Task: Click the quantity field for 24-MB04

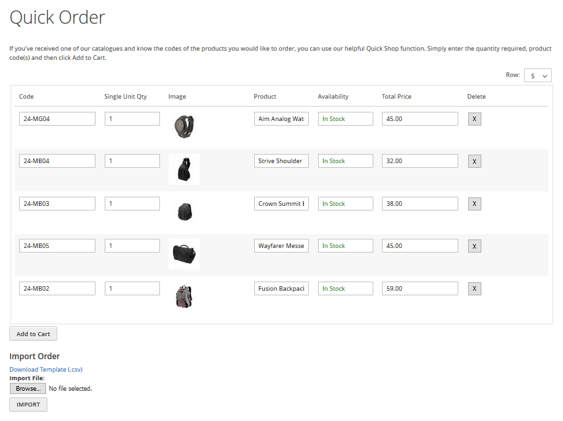Action: click(x=132, y=161)
